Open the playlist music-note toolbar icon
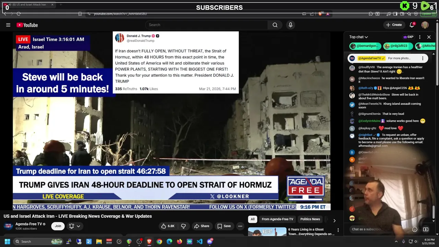Screen dimensions: 439x247 point(388,14)
